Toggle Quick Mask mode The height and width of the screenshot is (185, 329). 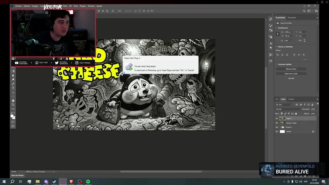[x=13, y=122]
